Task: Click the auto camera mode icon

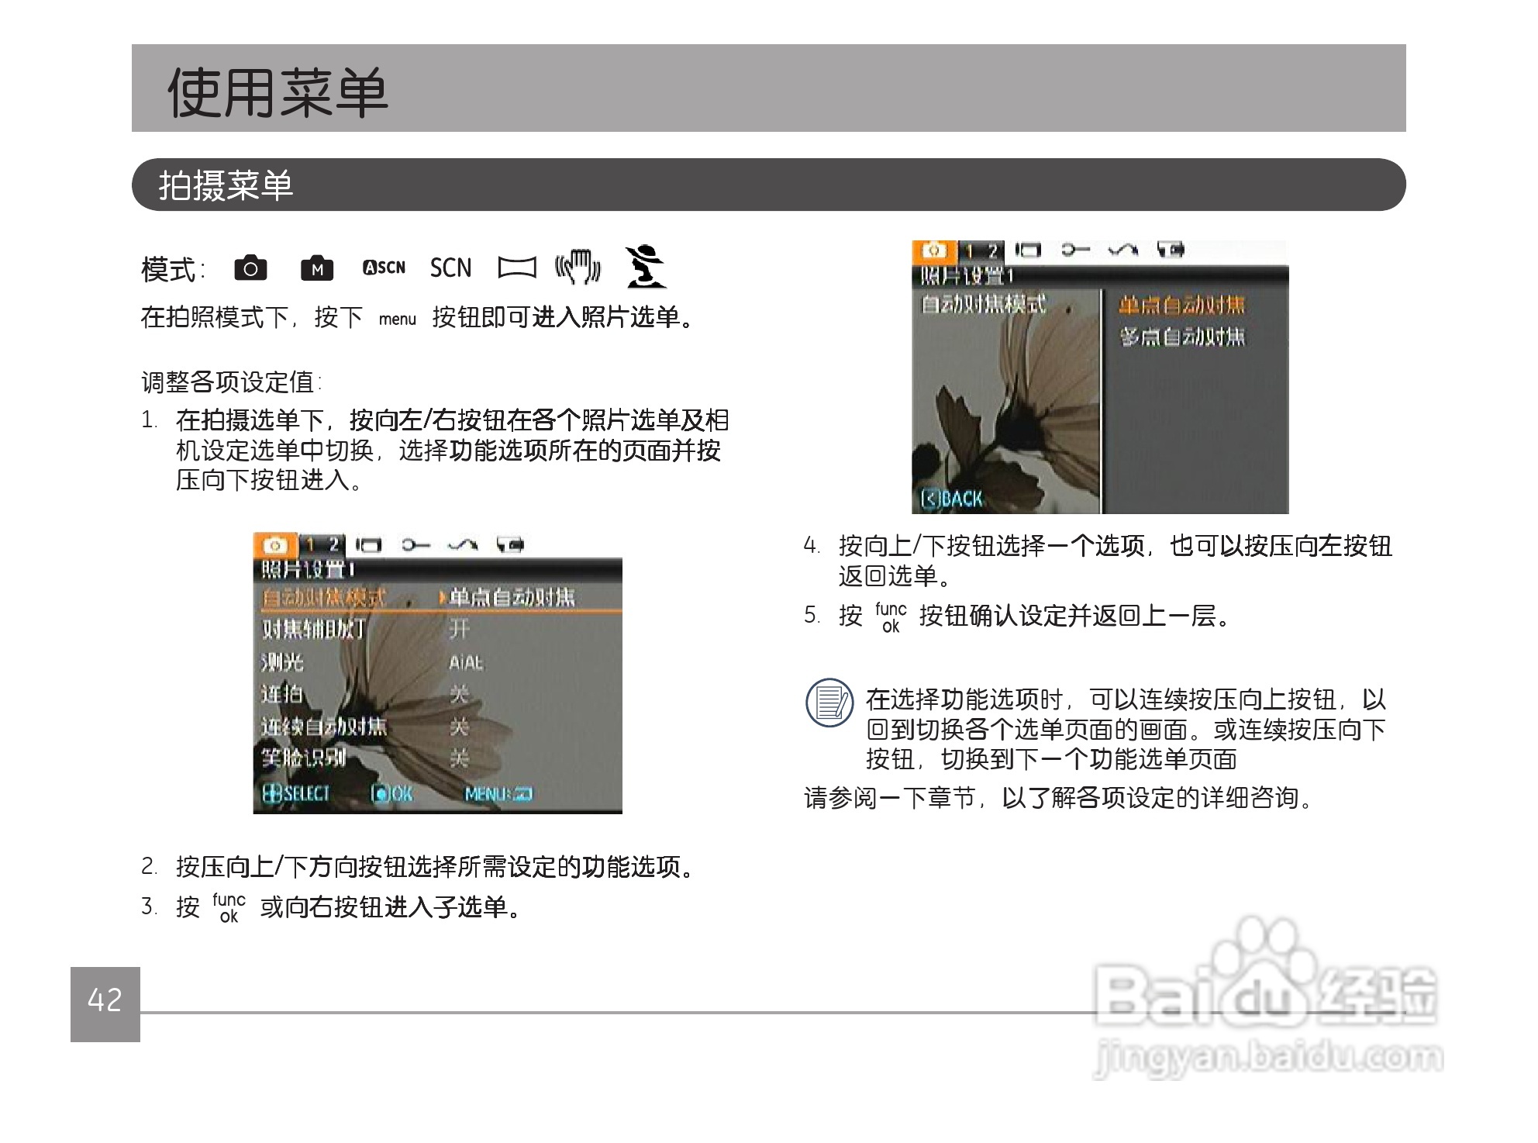Action: [x=250, y=268]
